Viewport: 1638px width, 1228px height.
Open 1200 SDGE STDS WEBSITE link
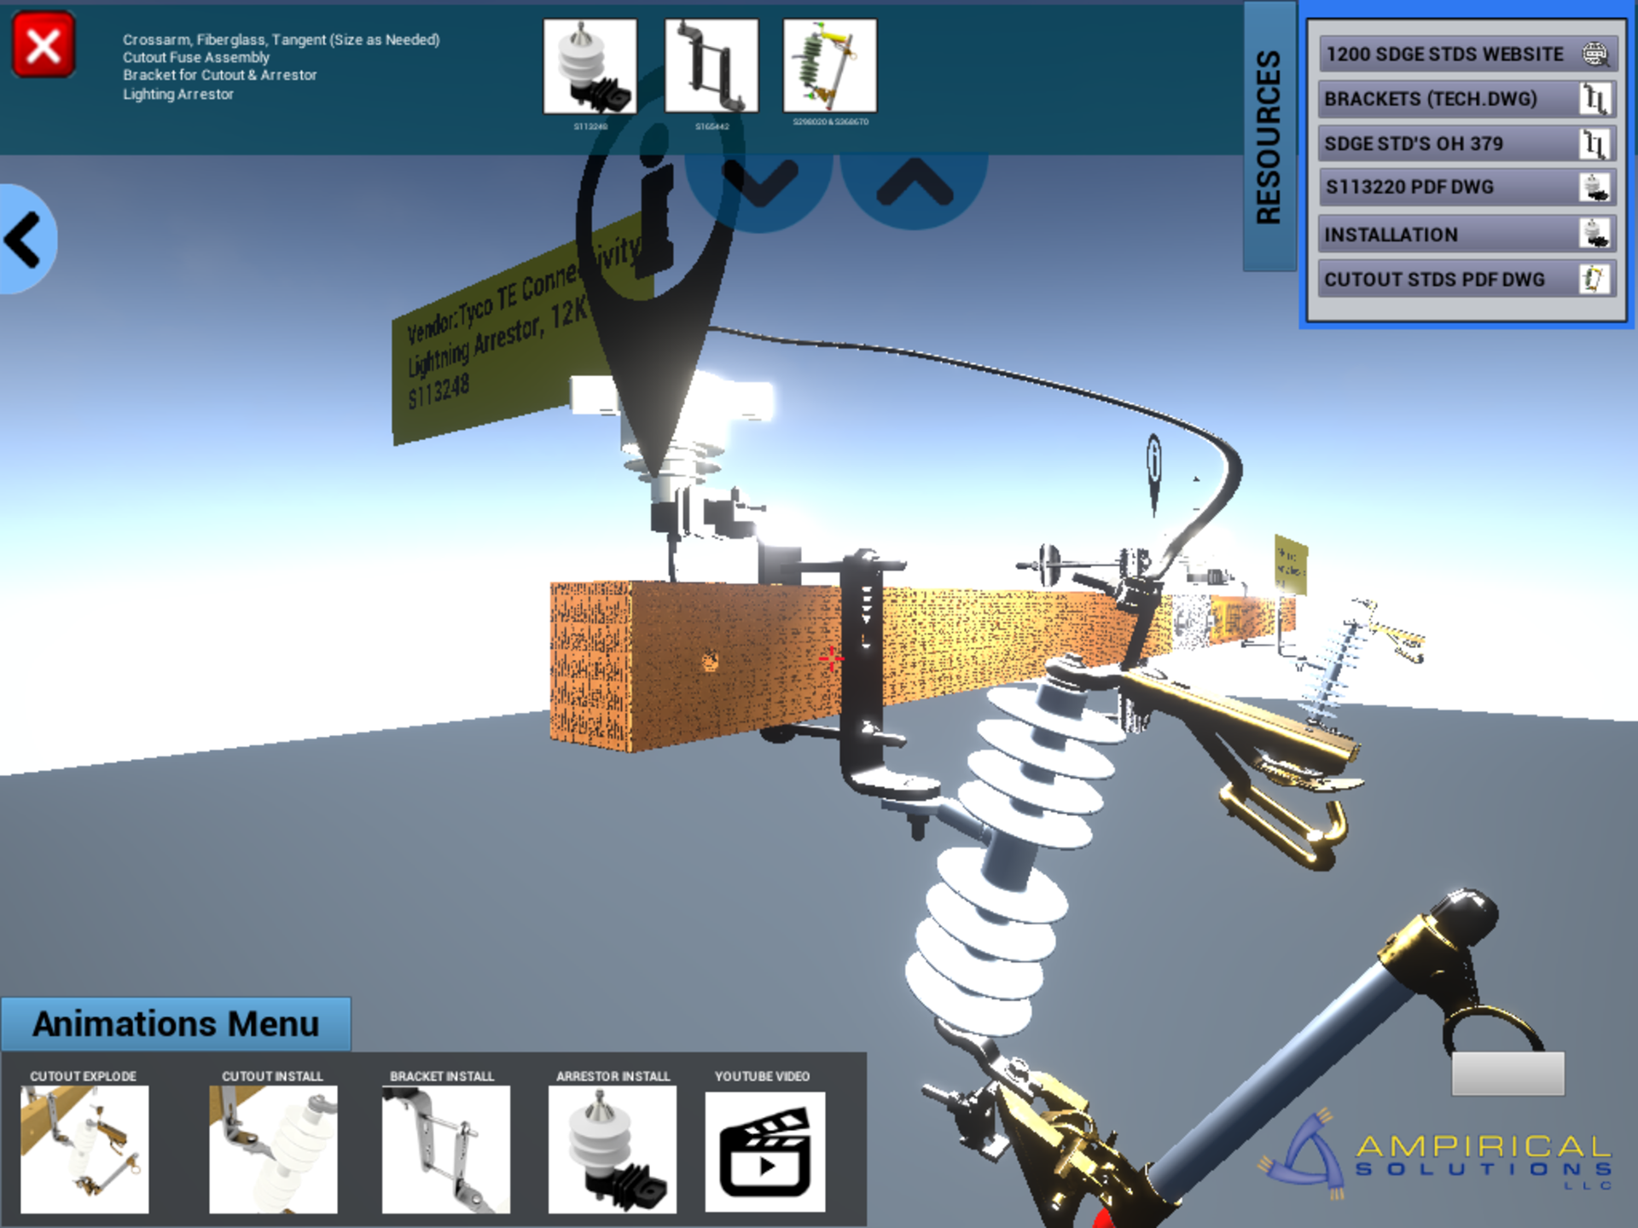coord(1467,54)
